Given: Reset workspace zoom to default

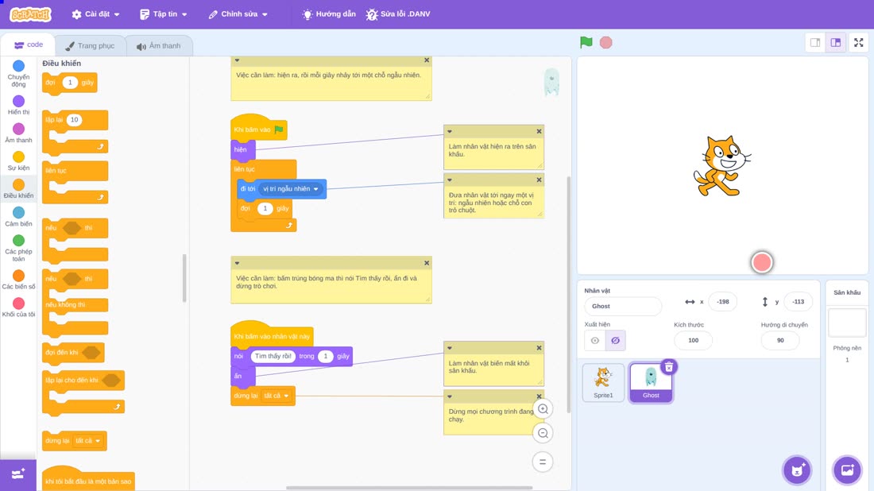Looking at the screenshot, I should [543, 462].
